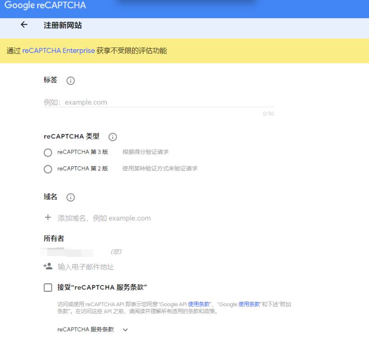
Task: Click the Google reCAPTCHA logo
Action: [45, 6]
